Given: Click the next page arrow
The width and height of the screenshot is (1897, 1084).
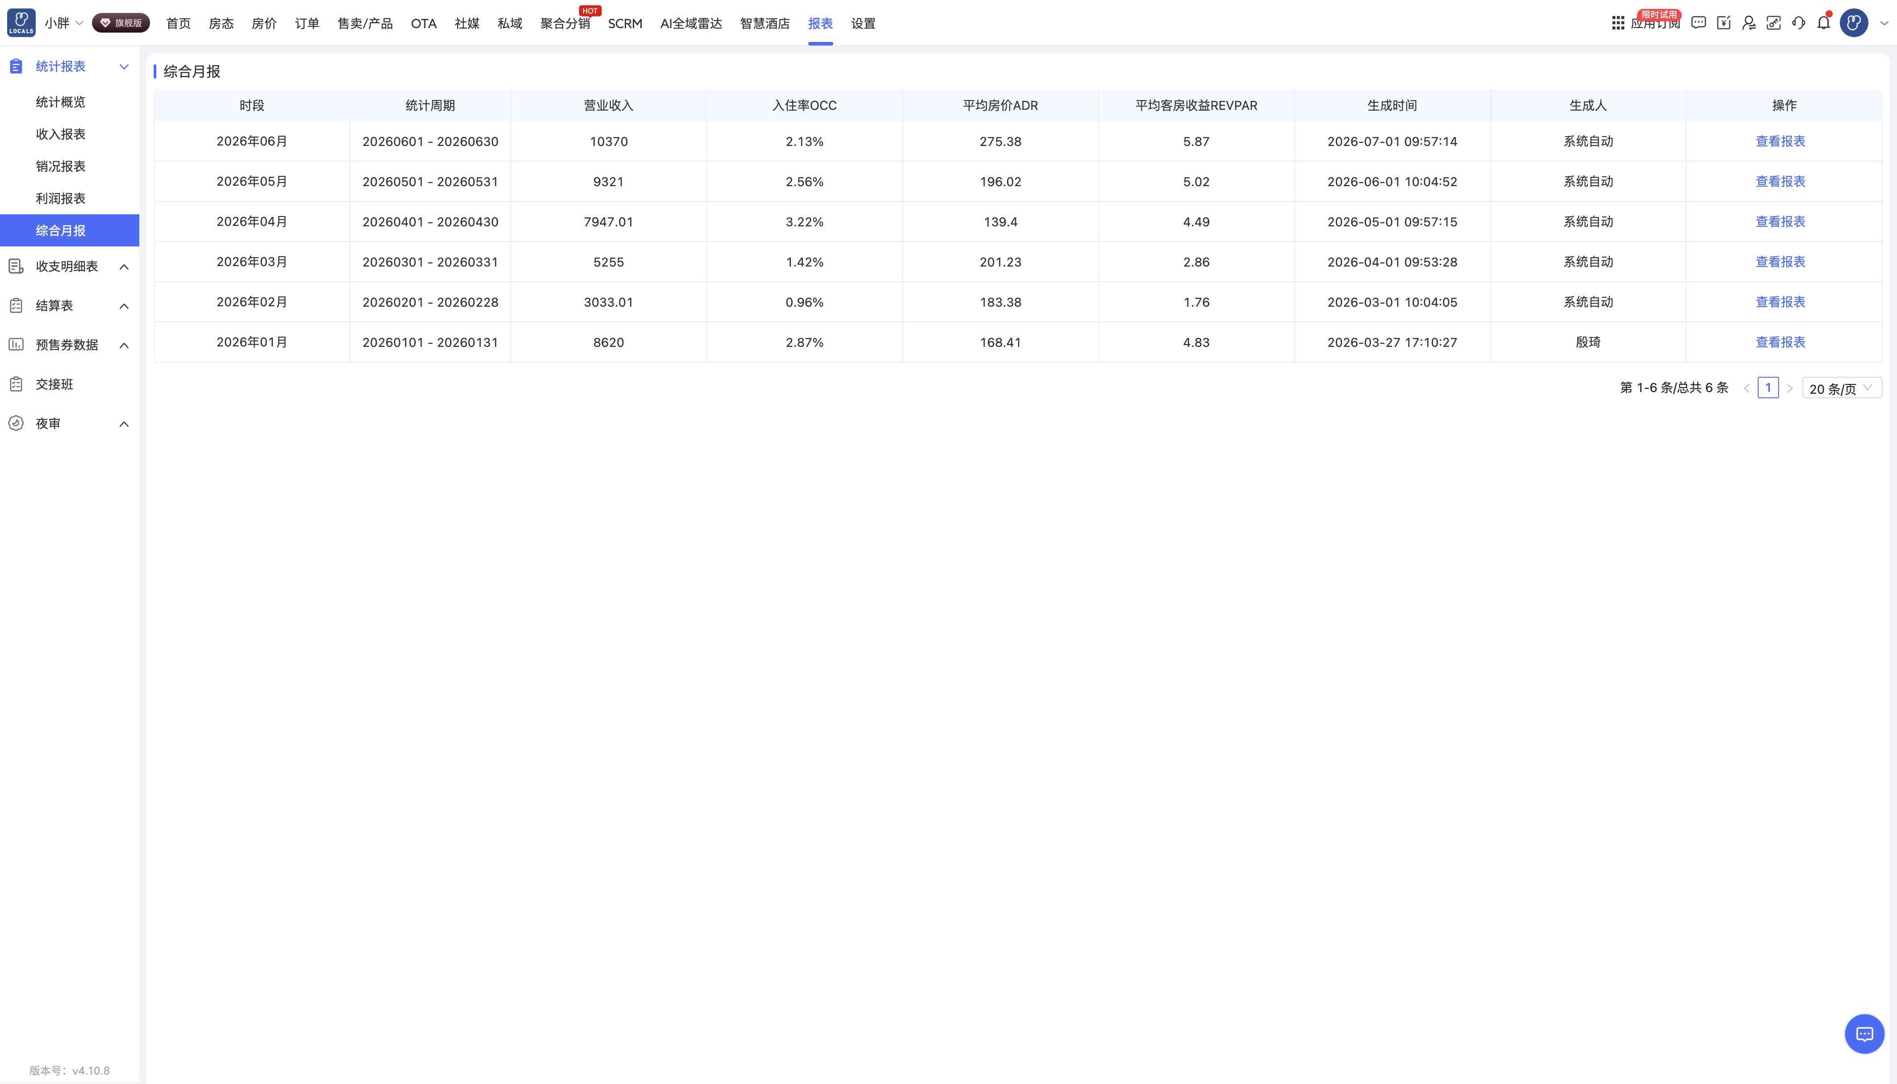Looking at the screenshot, I should (x=1790, y=388).
